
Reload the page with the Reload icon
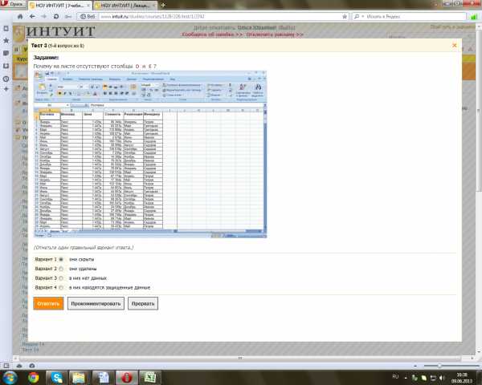(56, 17)
